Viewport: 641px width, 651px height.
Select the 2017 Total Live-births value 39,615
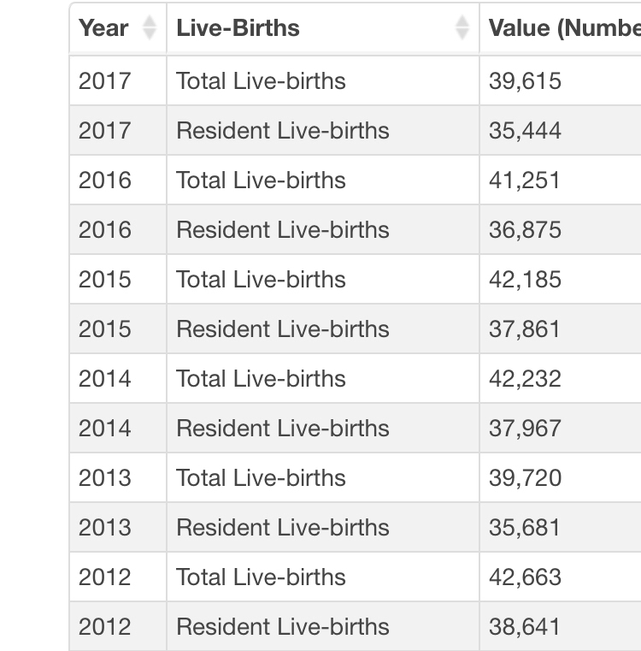(525, 81)
